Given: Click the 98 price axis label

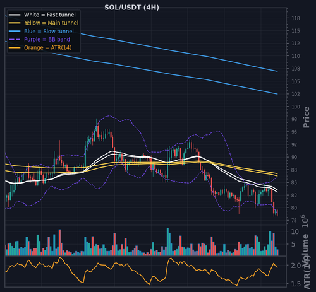Looking at the screenshot, I should point(295,119).
